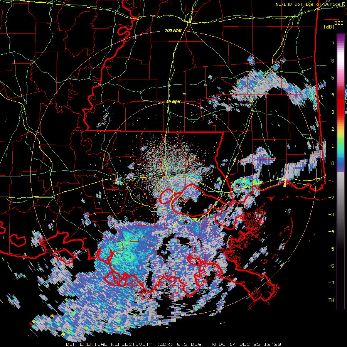Viewport: 347px width, 347px height.
Task: Click the Differential Reflectivity (ZDR) title caption
Action: tap(173, 344)
